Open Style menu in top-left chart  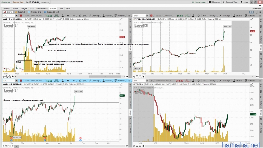pos(82,16)
